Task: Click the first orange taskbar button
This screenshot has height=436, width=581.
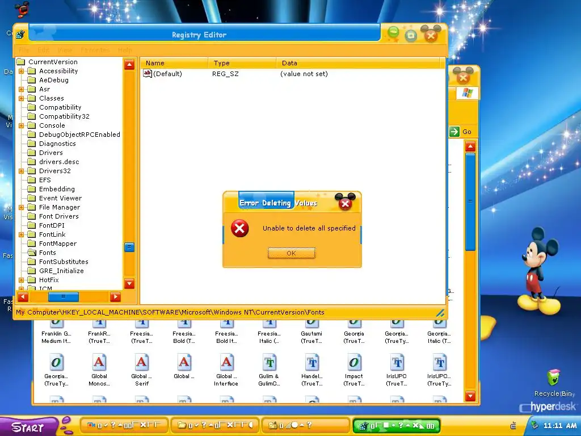Action: click(124, 426)
